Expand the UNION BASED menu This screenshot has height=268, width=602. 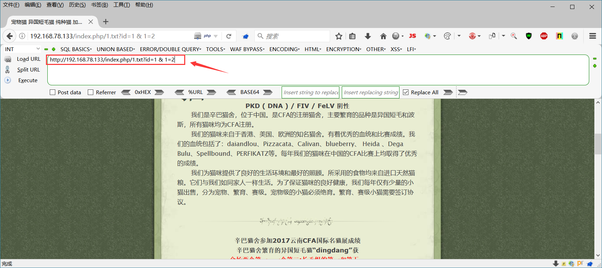tap(116, 49)
